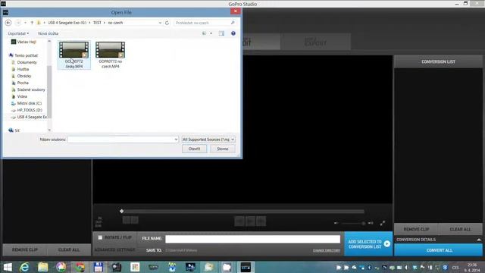Click the Storno button

coord(222,149)
